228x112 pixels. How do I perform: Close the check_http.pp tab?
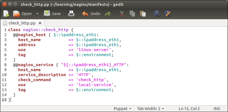(x=40, y=23)
